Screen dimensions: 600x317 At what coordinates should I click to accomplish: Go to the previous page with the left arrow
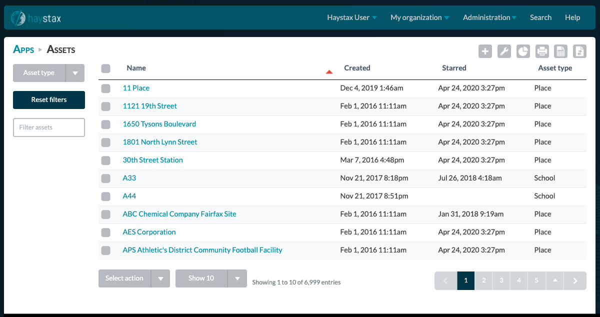coord(446,280)
